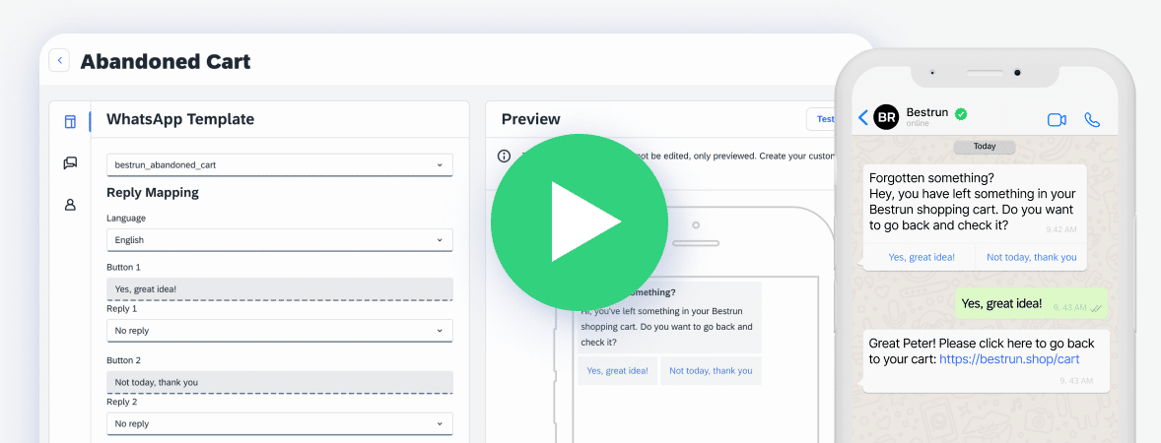This screenshot has height=443, width=1161.
Task: Play the video with the green button
Action: tap(579, 221)
